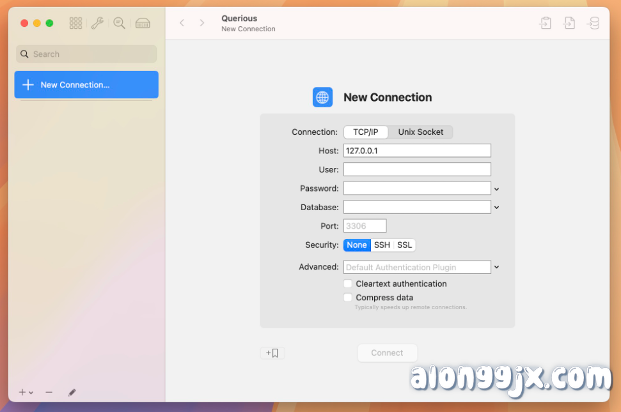621x412 pixels.
Task: Click the export to file icon
Action: point(569,23)
